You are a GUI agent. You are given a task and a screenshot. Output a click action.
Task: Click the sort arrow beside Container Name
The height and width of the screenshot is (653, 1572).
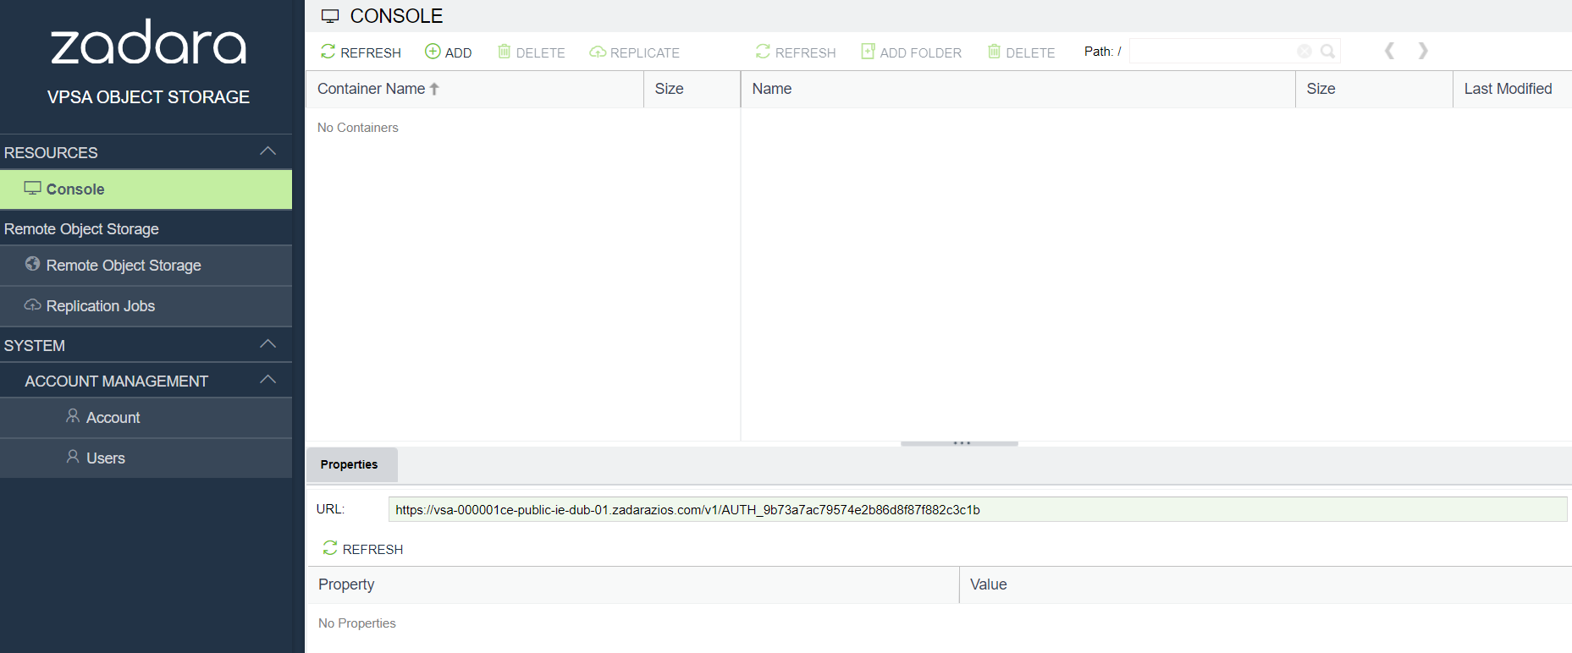[x=434, y=89]
